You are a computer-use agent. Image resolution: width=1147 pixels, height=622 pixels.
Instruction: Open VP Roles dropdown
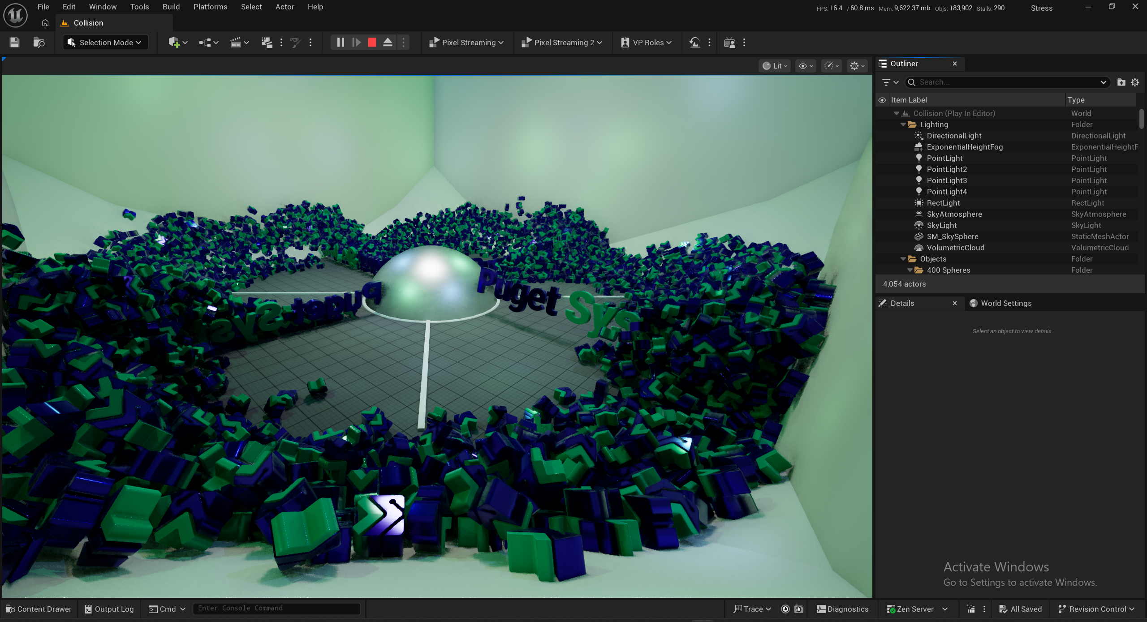646,43
